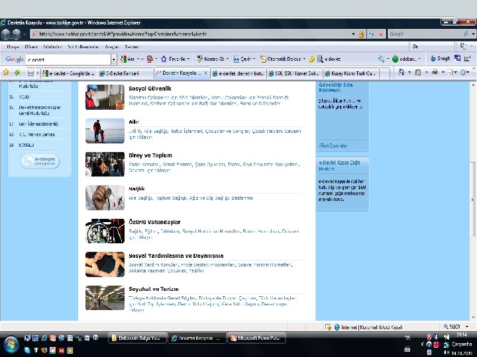
Task: Open the zoom level dropdown in status bar
Action: 467,327
